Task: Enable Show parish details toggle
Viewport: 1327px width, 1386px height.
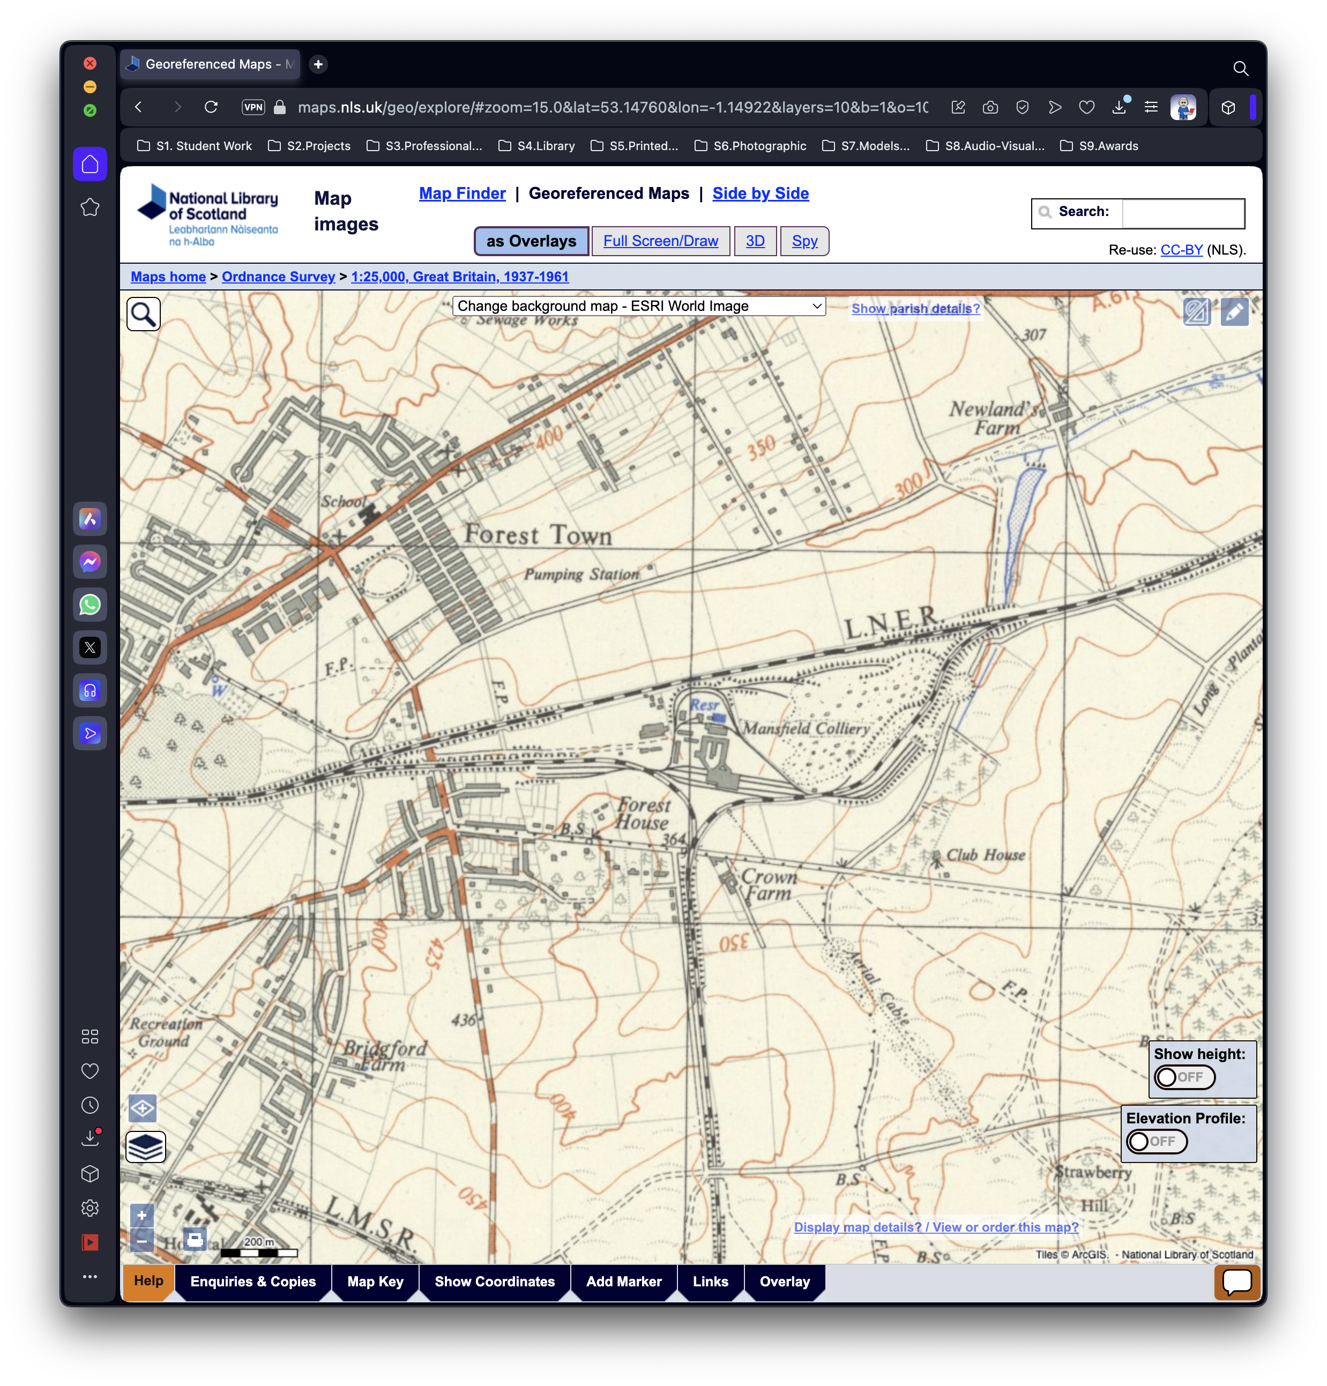Action: click(x=915, y=309)
